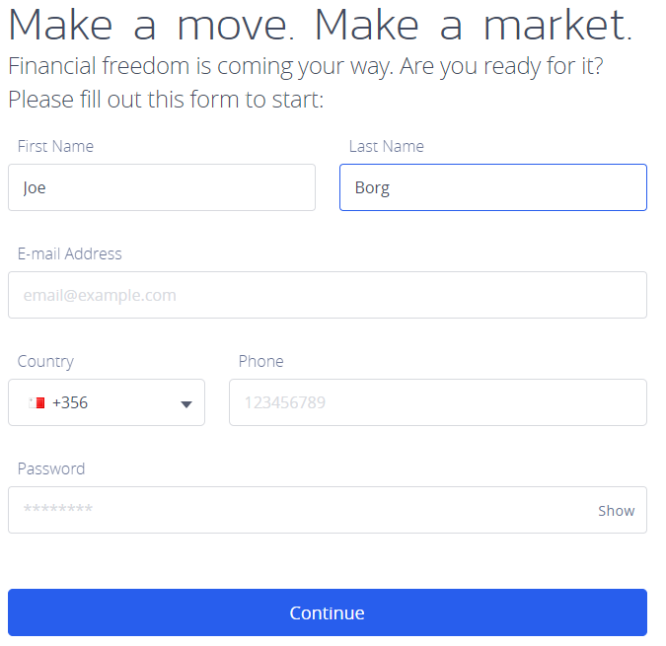Click the Last Name field containing Borg
The height and width of the screenshot is (646, 666).
click(492, 187)
